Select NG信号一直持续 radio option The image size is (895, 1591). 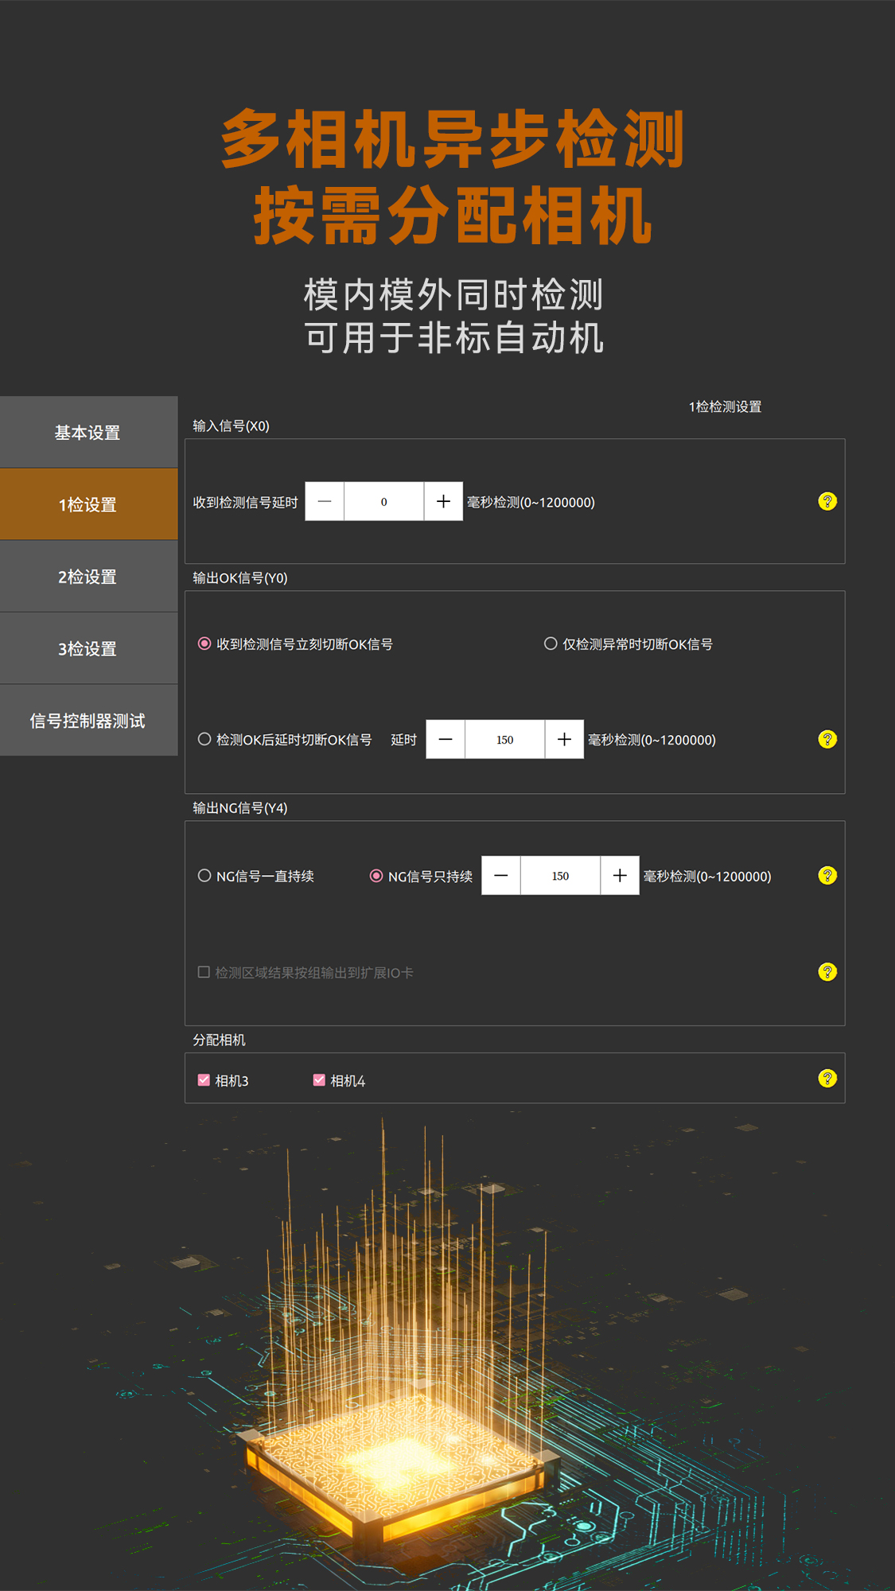(204, 876)
